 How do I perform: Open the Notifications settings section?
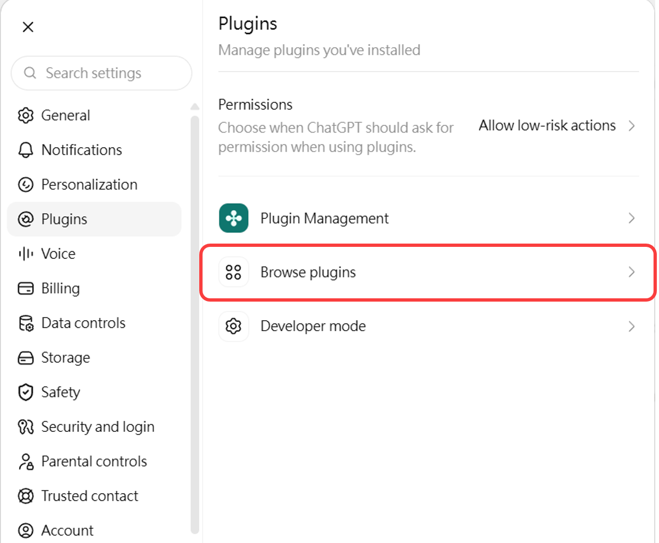click(94, 150)
